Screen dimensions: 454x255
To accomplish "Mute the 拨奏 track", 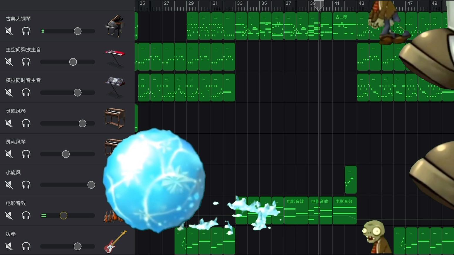I will (9, 246).
